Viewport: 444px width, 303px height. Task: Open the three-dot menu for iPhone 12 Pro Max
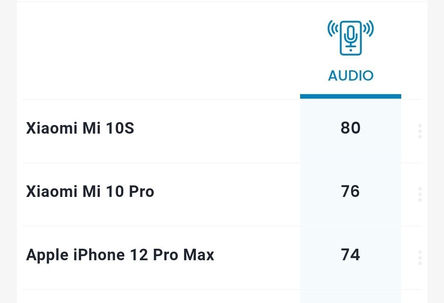point(420,258)
